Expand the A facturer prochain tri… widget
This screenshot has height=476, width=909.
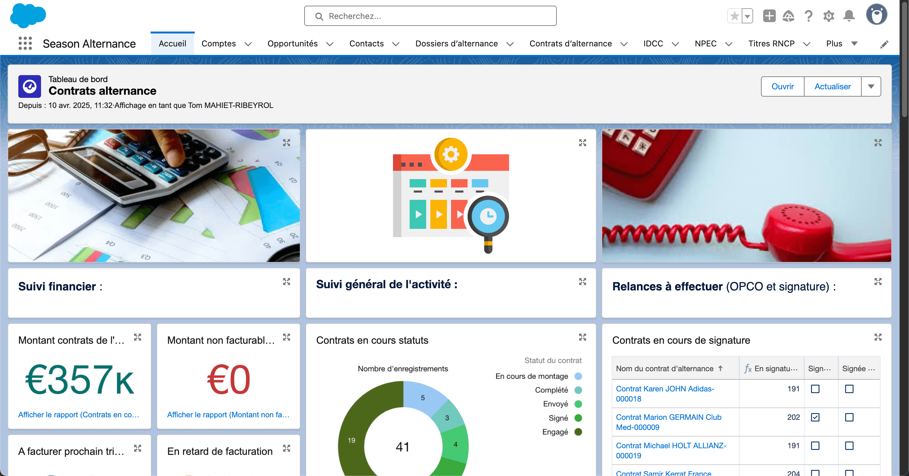(138, 448)
